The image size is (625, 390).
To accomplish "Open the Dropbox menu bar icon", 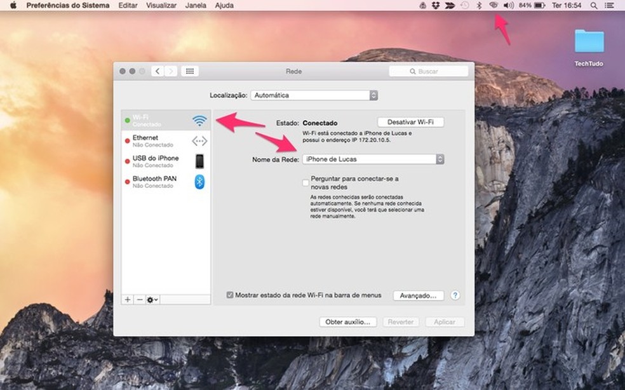I will (436, 6).
